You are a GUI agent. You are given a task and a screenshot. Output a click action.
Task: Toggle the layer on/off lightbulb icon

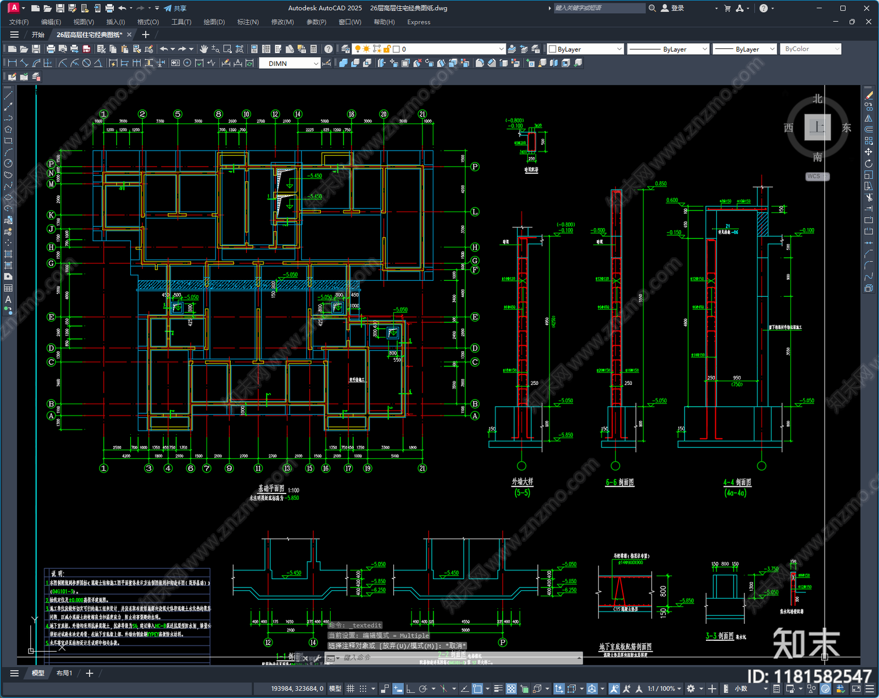coord(358,49)
